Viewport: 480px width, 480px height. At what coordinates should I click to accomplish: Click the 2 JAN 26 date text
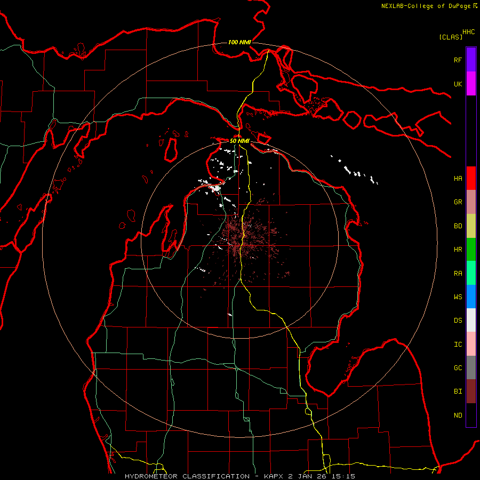(x=307, y=476)
